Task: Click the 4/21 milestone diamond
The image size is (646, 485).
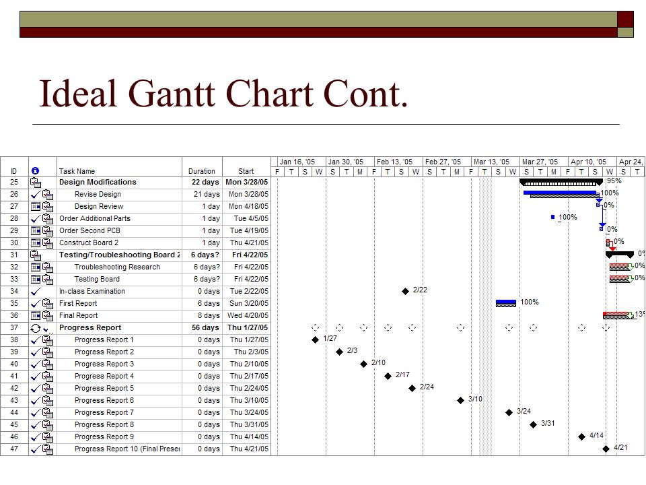Action: (606, 449)
